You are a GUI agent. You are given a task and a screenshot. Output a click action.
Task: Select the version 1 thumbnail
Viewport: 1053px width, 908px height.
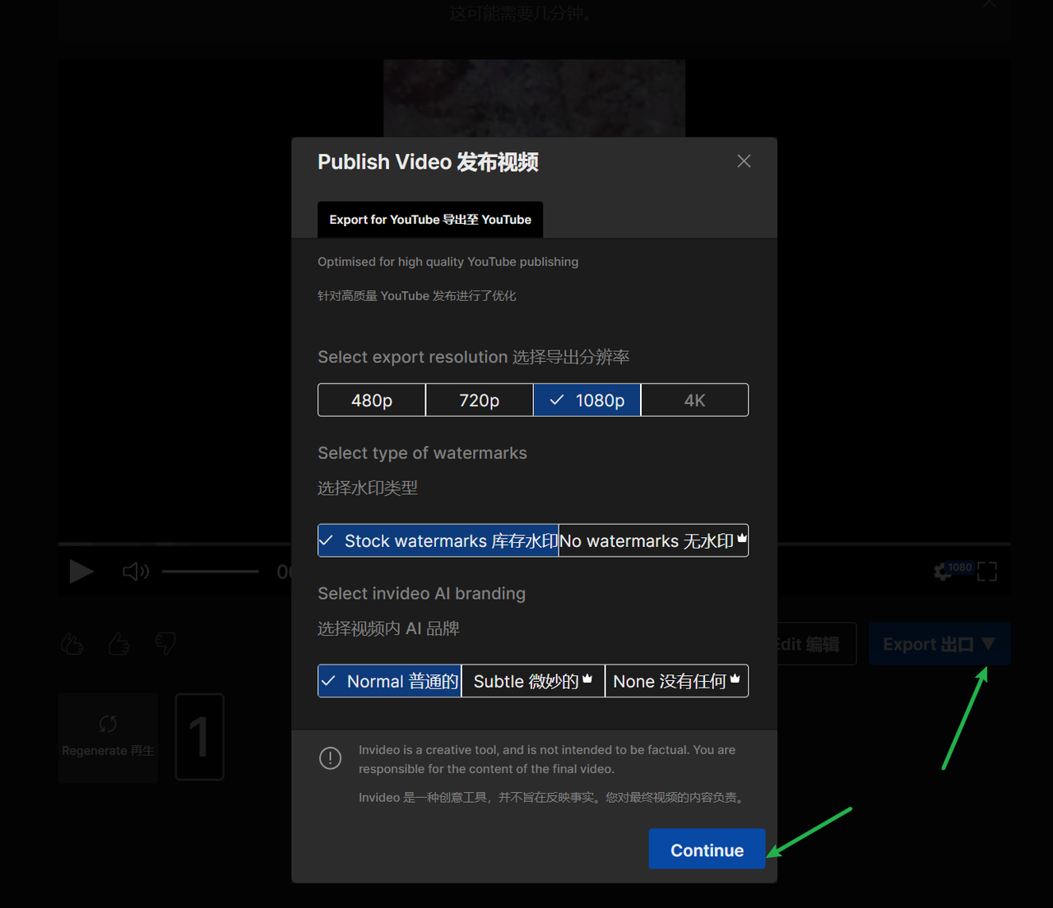point(200,737)
